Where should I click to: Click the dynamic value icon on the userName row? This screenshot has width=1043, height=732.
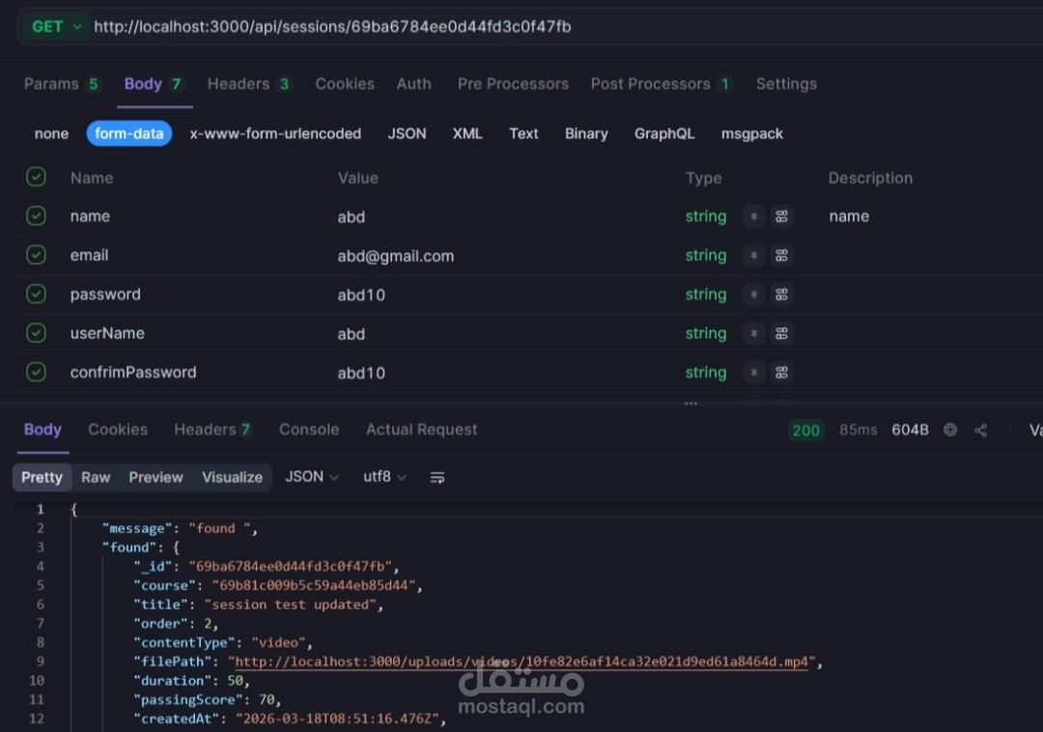pyautogui.click(x=781, y=333)
